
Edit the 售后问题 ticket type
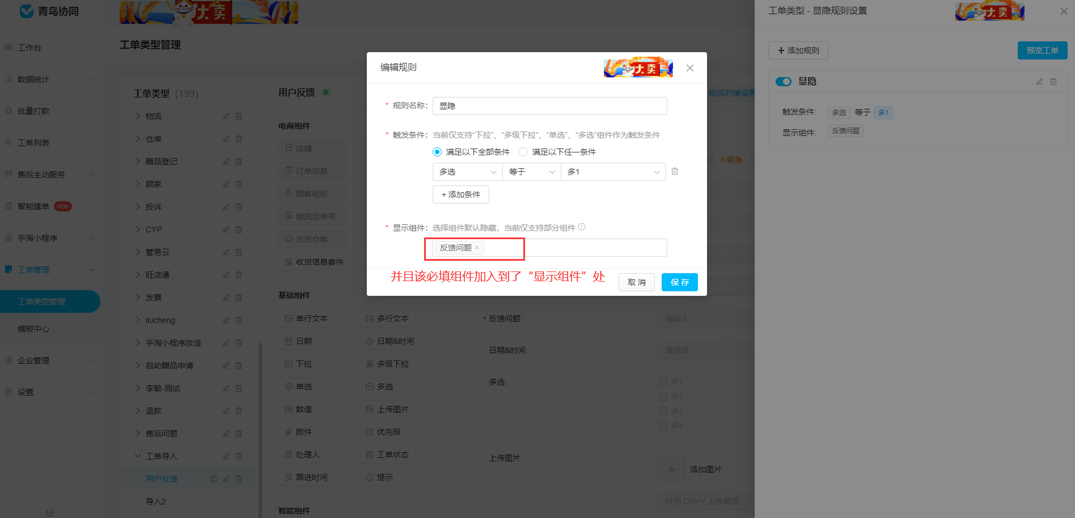click(226, 434)
